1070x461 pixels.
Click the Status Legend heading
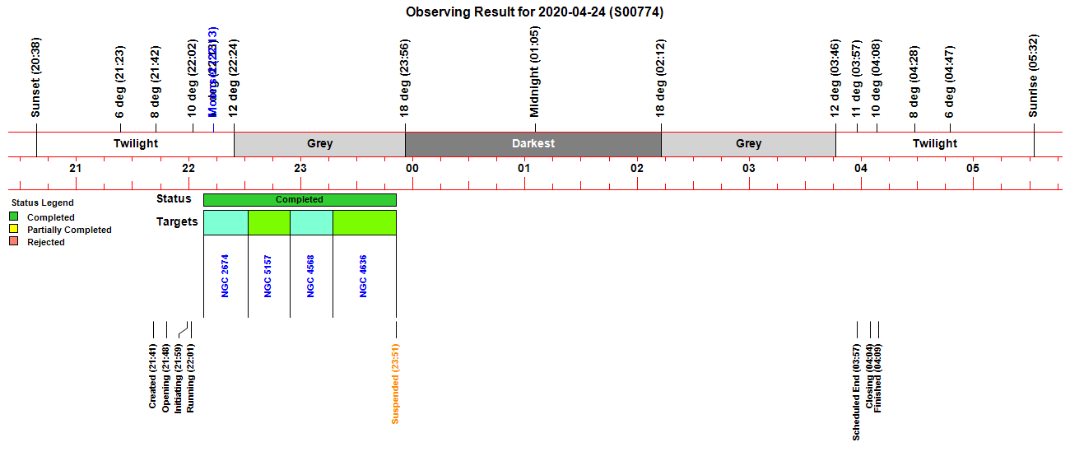[x=42, y=203]
